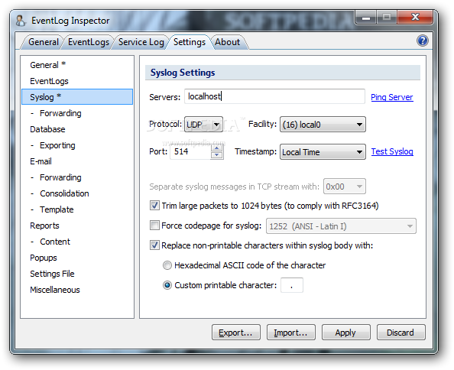The height and width of the screenshot is (370, 454).
Task: Decrease port with the down spinner arrow
Action: (217, 155)
